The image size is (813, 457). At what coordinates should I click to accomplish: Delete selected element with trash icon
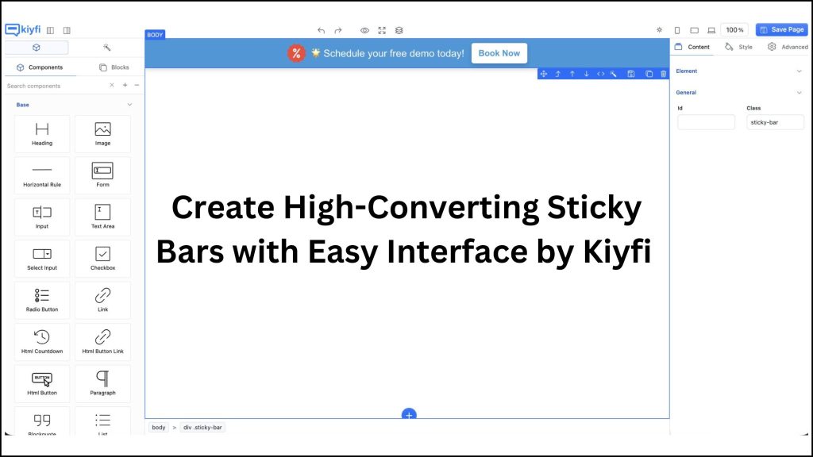coord(663,74)
